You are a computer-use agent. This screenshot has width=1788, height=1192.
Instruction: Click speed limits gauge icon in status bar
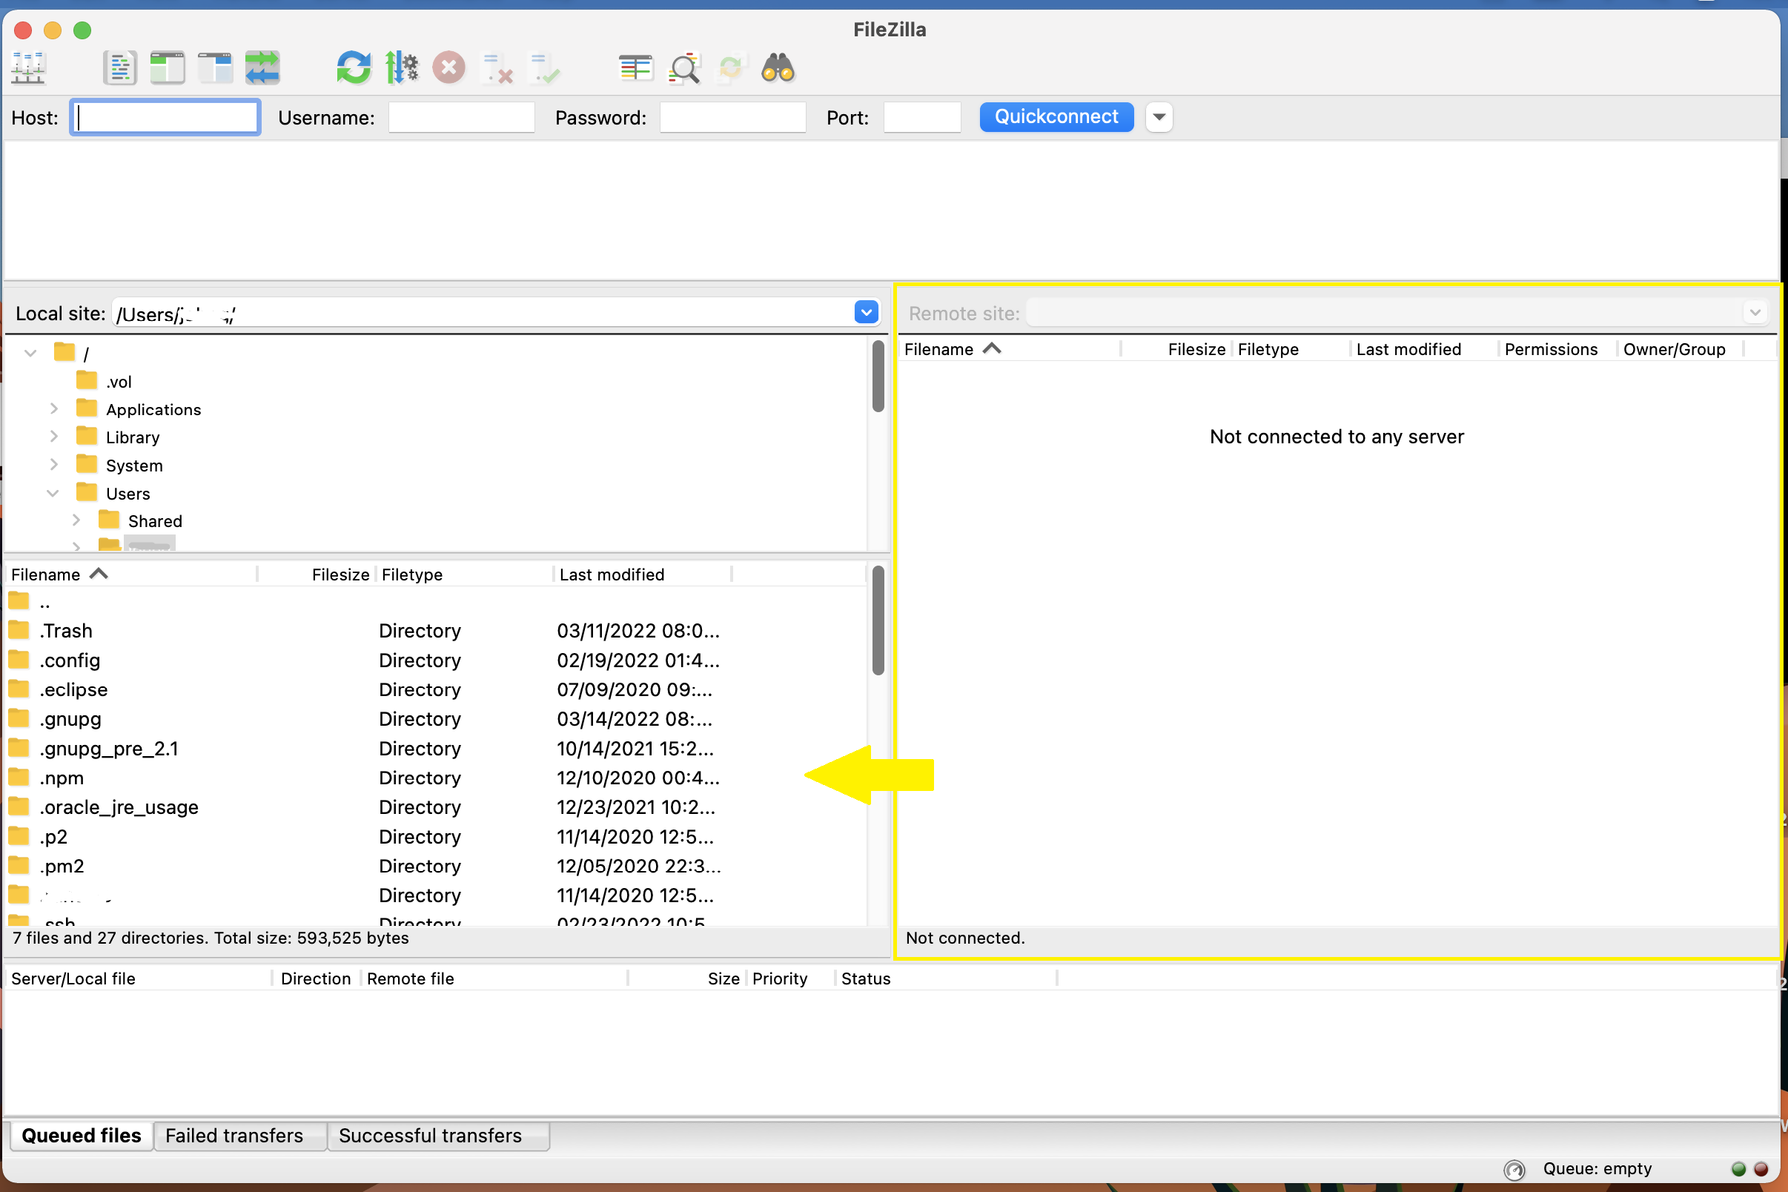[x=1514, y=1169]
